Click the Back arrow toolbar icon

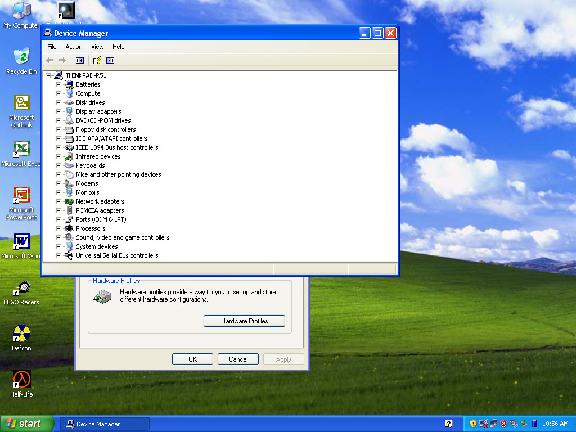click(x=49, y=60)
